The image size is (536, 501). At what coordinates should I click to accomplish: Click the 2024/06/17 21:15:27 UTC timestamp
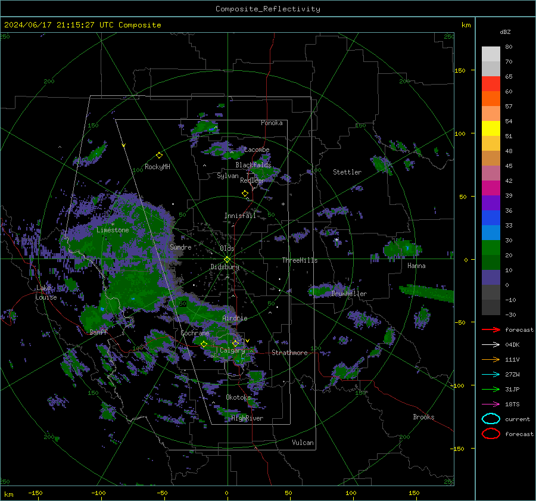pyautogui.click(x=82, y=25)
